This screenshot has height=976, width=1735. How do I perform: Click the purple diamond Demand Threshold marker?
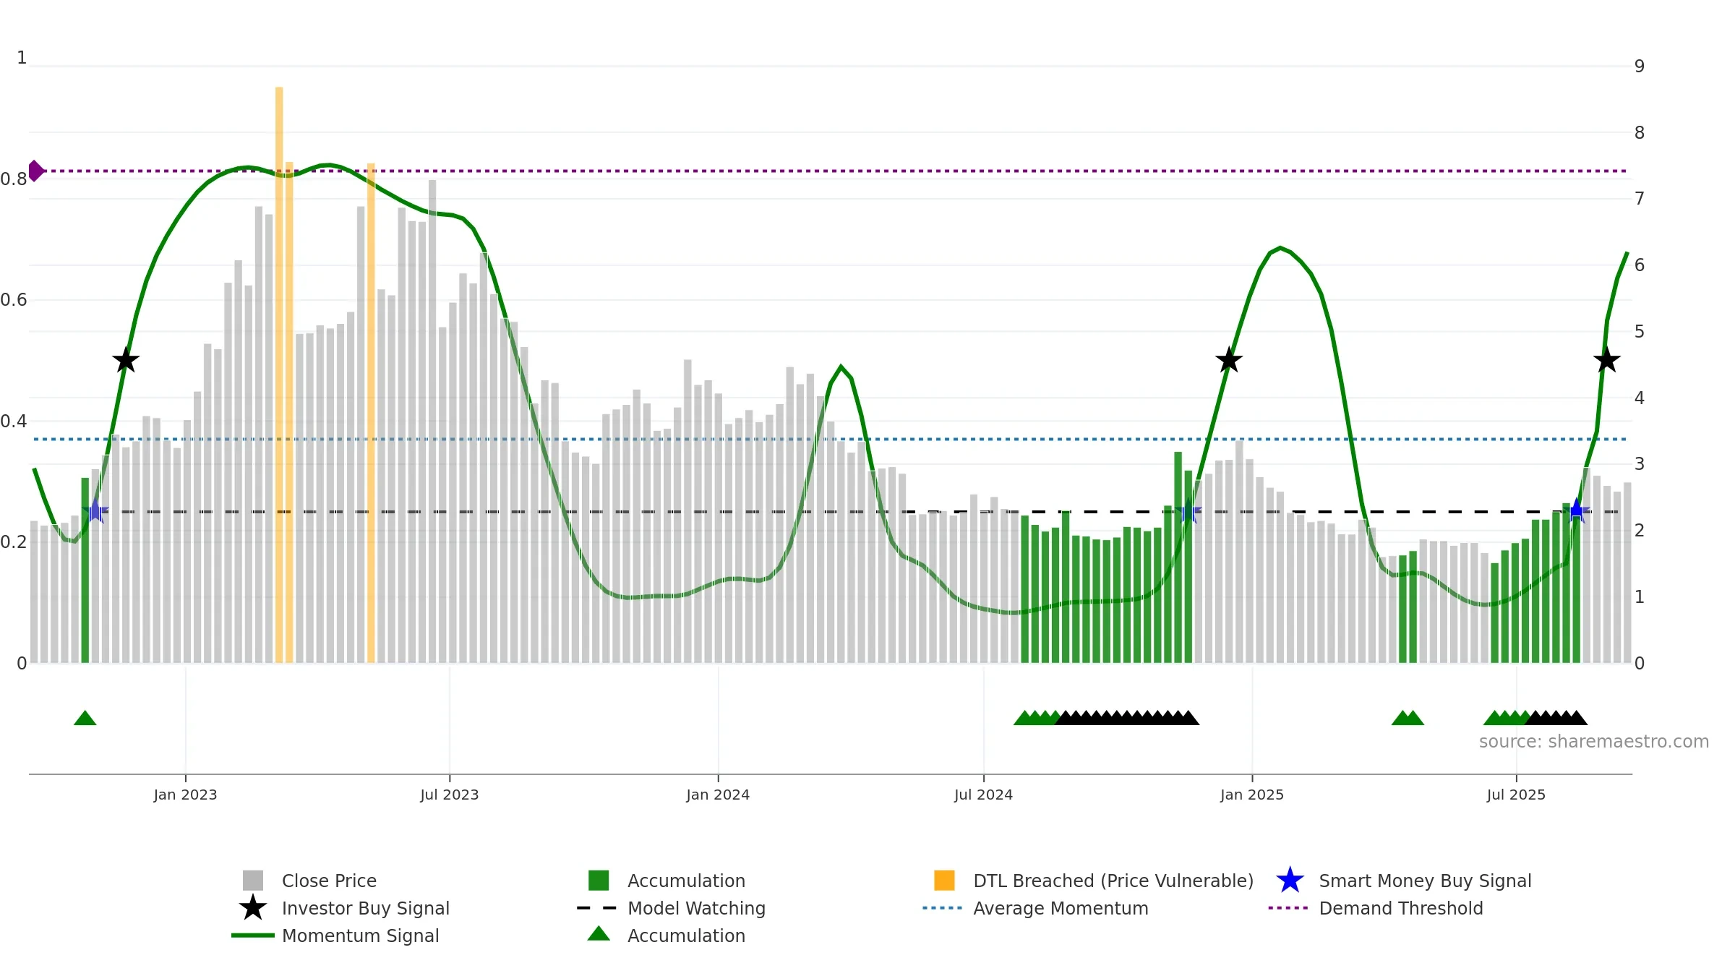36,171
